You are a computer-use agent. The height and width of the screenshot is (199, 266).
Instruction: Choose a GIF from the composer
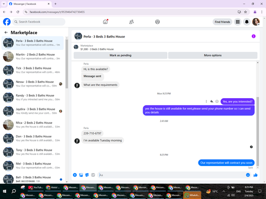click(93, 175)
